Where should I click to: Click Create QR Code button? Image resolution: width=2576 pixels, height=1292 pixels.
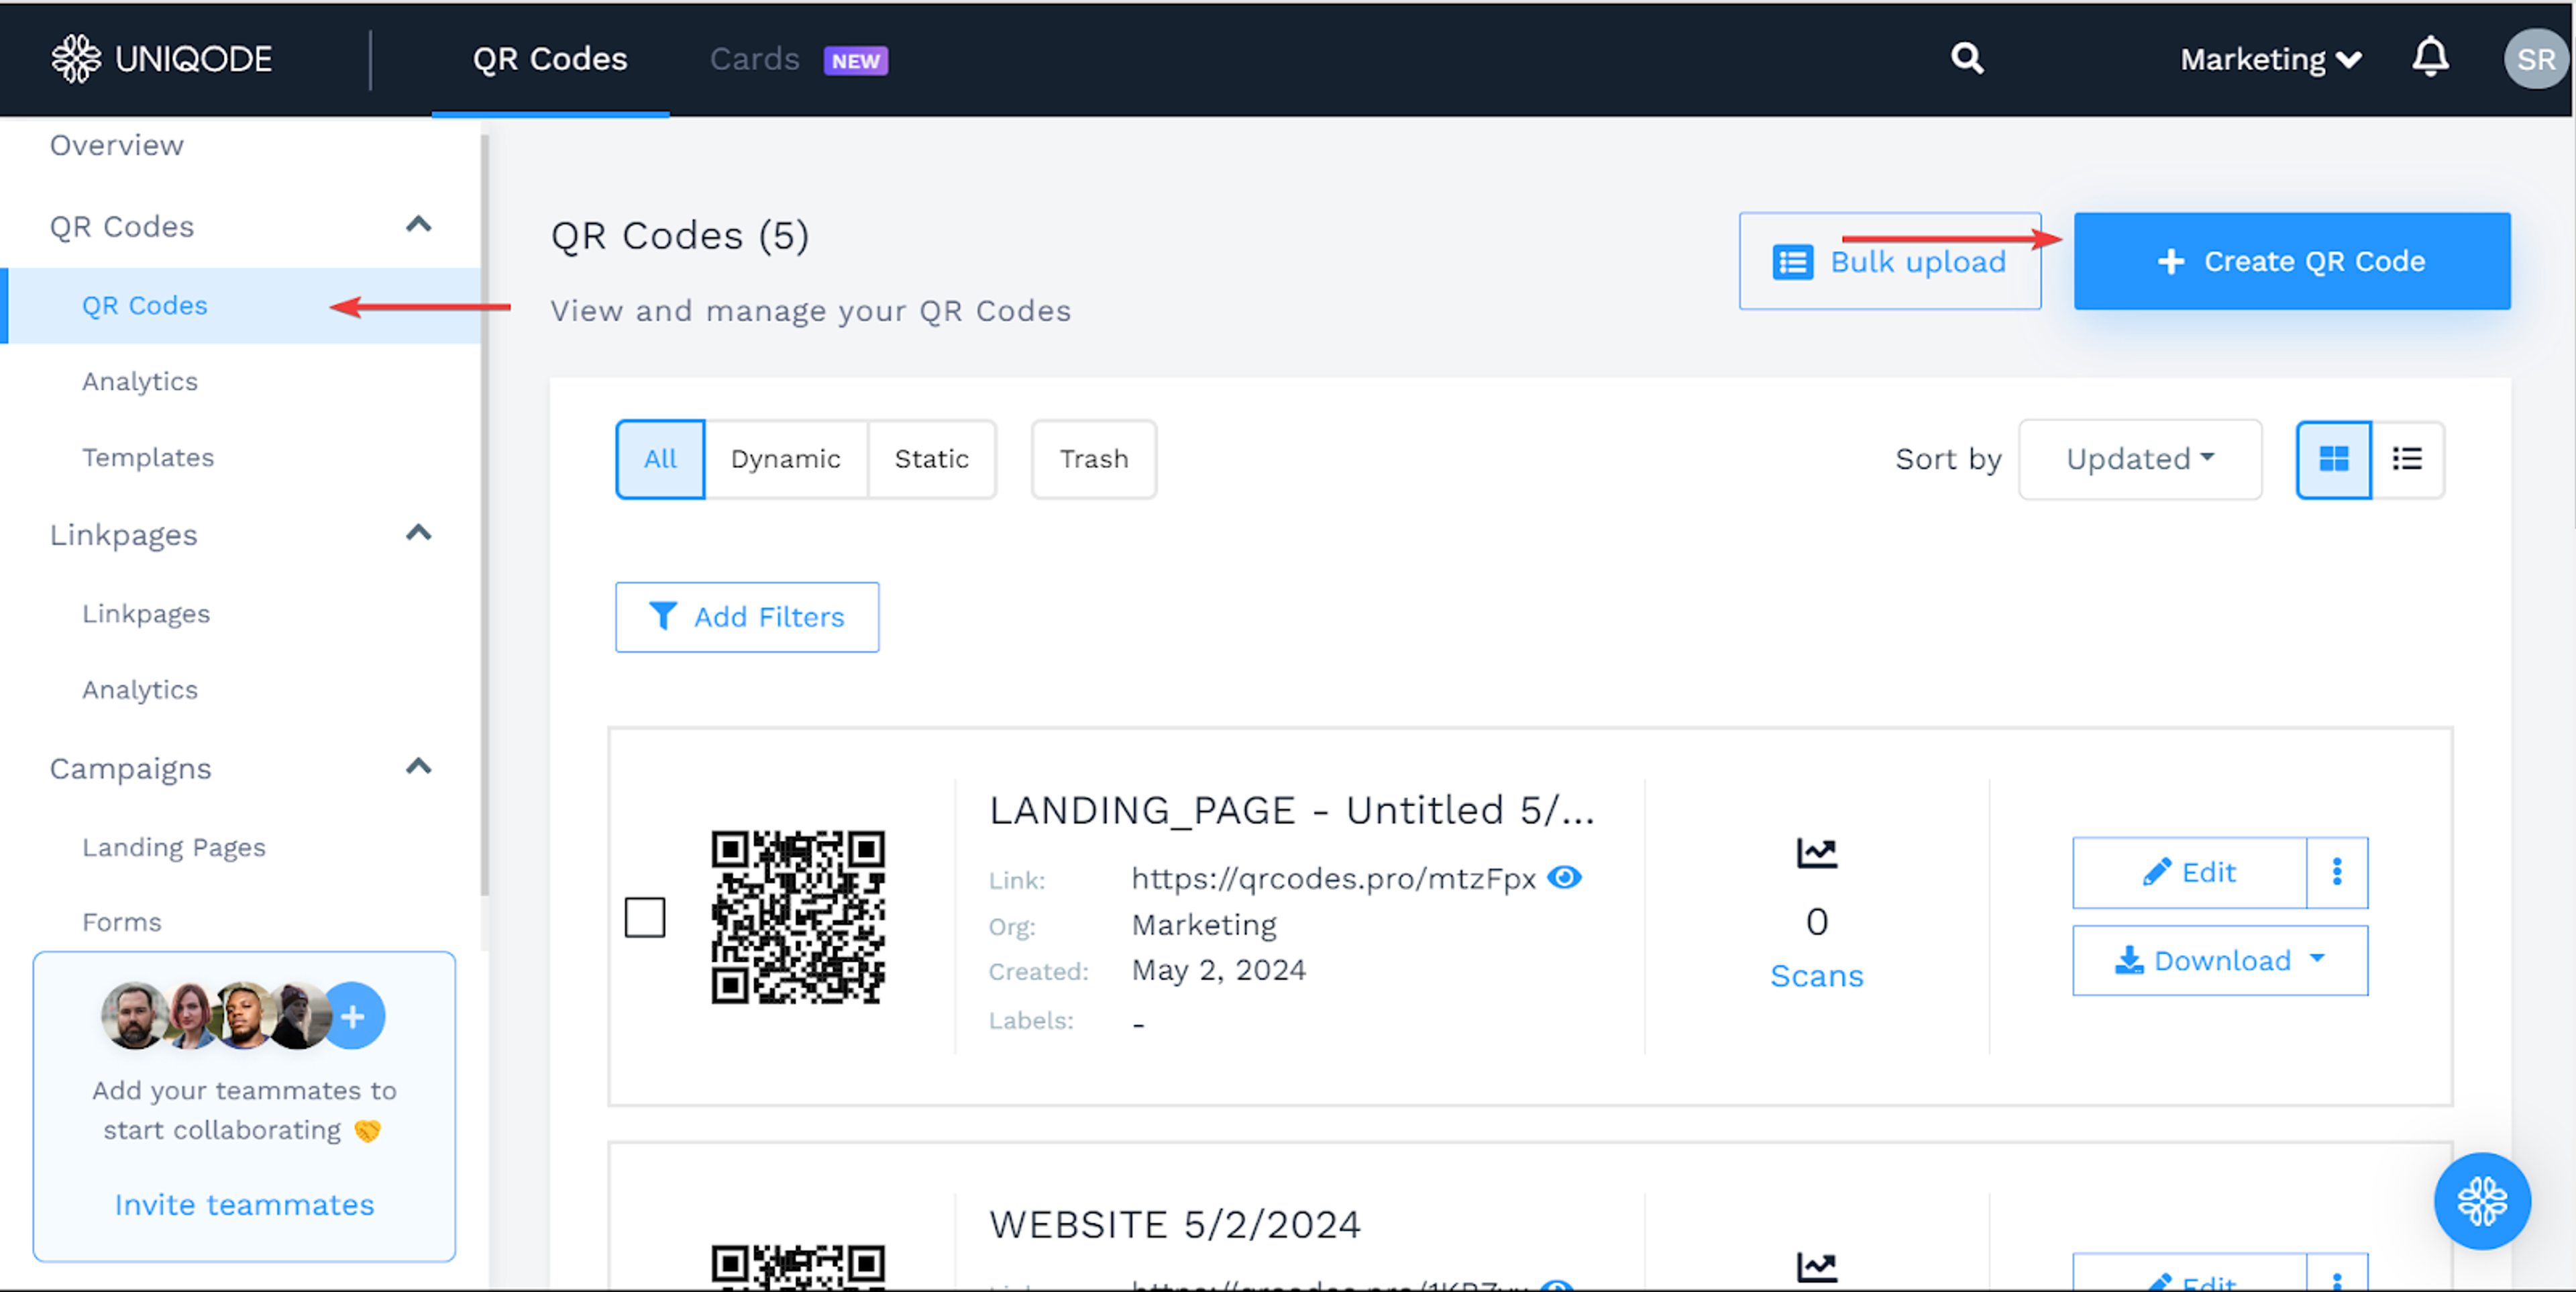(x=2291, y=261)
